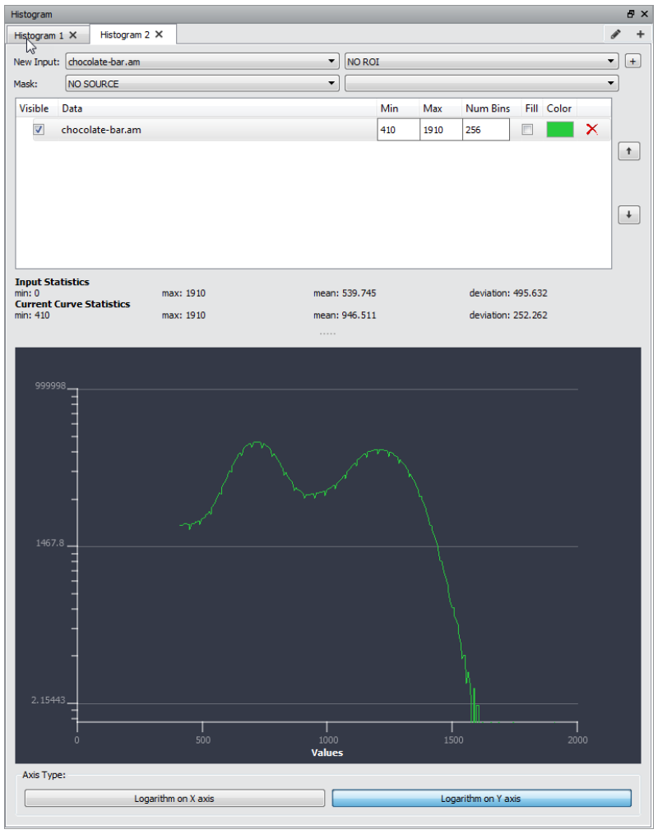
Task: Add input using plus button beside ROI
Action: tap(633, 61)
